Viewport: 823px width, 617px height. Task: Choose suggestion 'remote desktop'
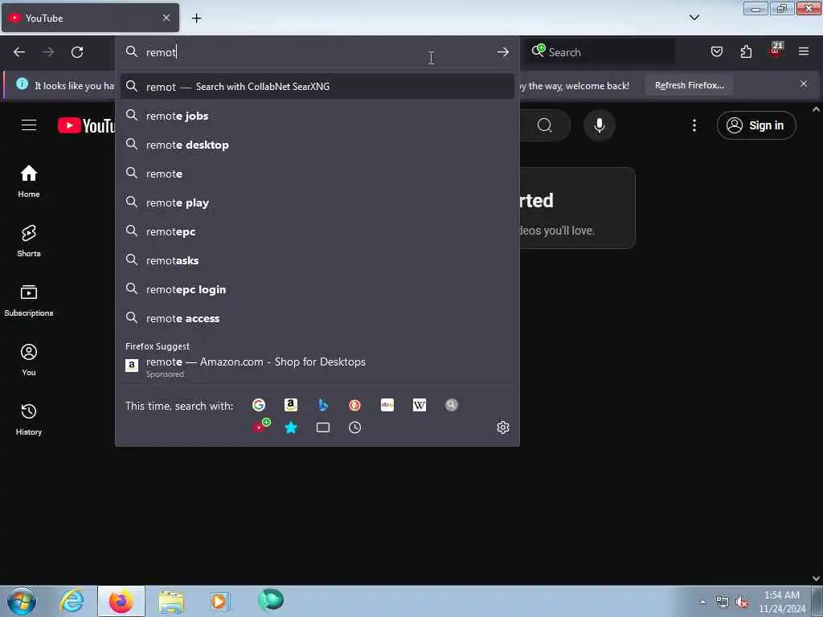(317, 145)
